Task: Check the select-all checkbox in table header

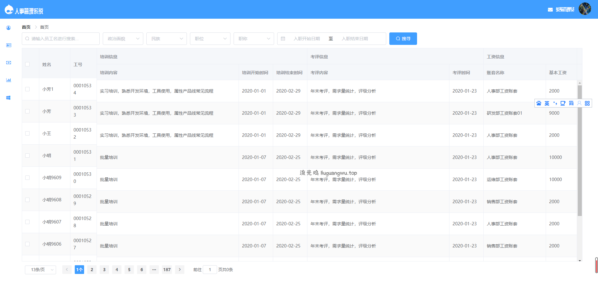Action: [27, 64]
